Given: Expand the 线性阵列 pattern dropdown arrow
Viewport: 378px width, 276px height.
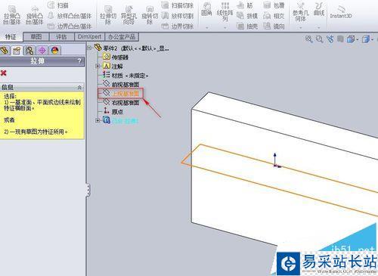Looking at the screenshot, I should coord(225,27).
